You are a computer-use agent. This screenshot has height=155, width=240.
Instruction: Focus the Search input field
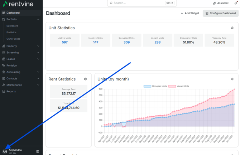[142, 3]
